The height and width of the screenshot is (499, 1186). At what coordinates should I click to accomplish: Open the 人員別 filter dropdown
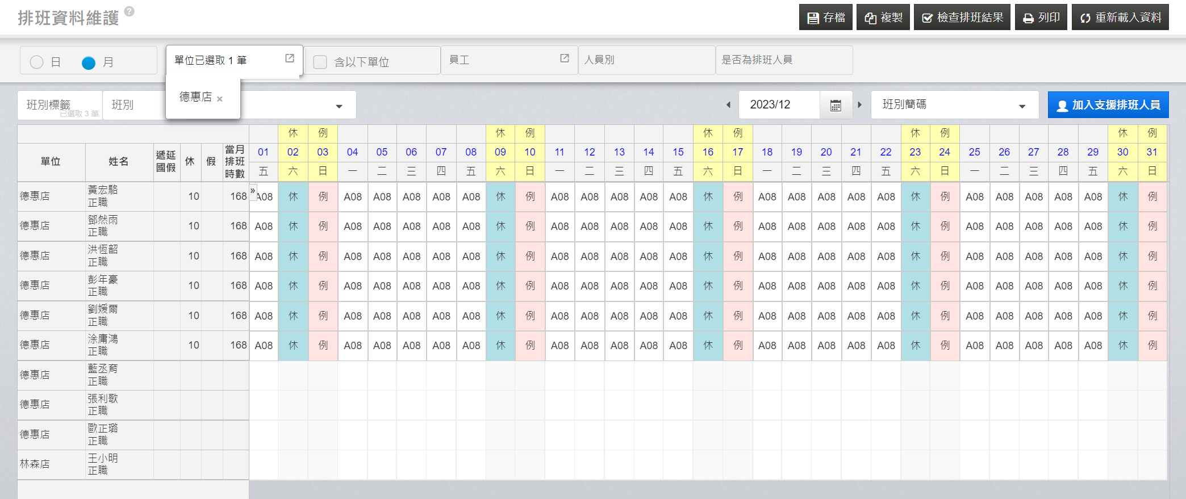(646, 60)
